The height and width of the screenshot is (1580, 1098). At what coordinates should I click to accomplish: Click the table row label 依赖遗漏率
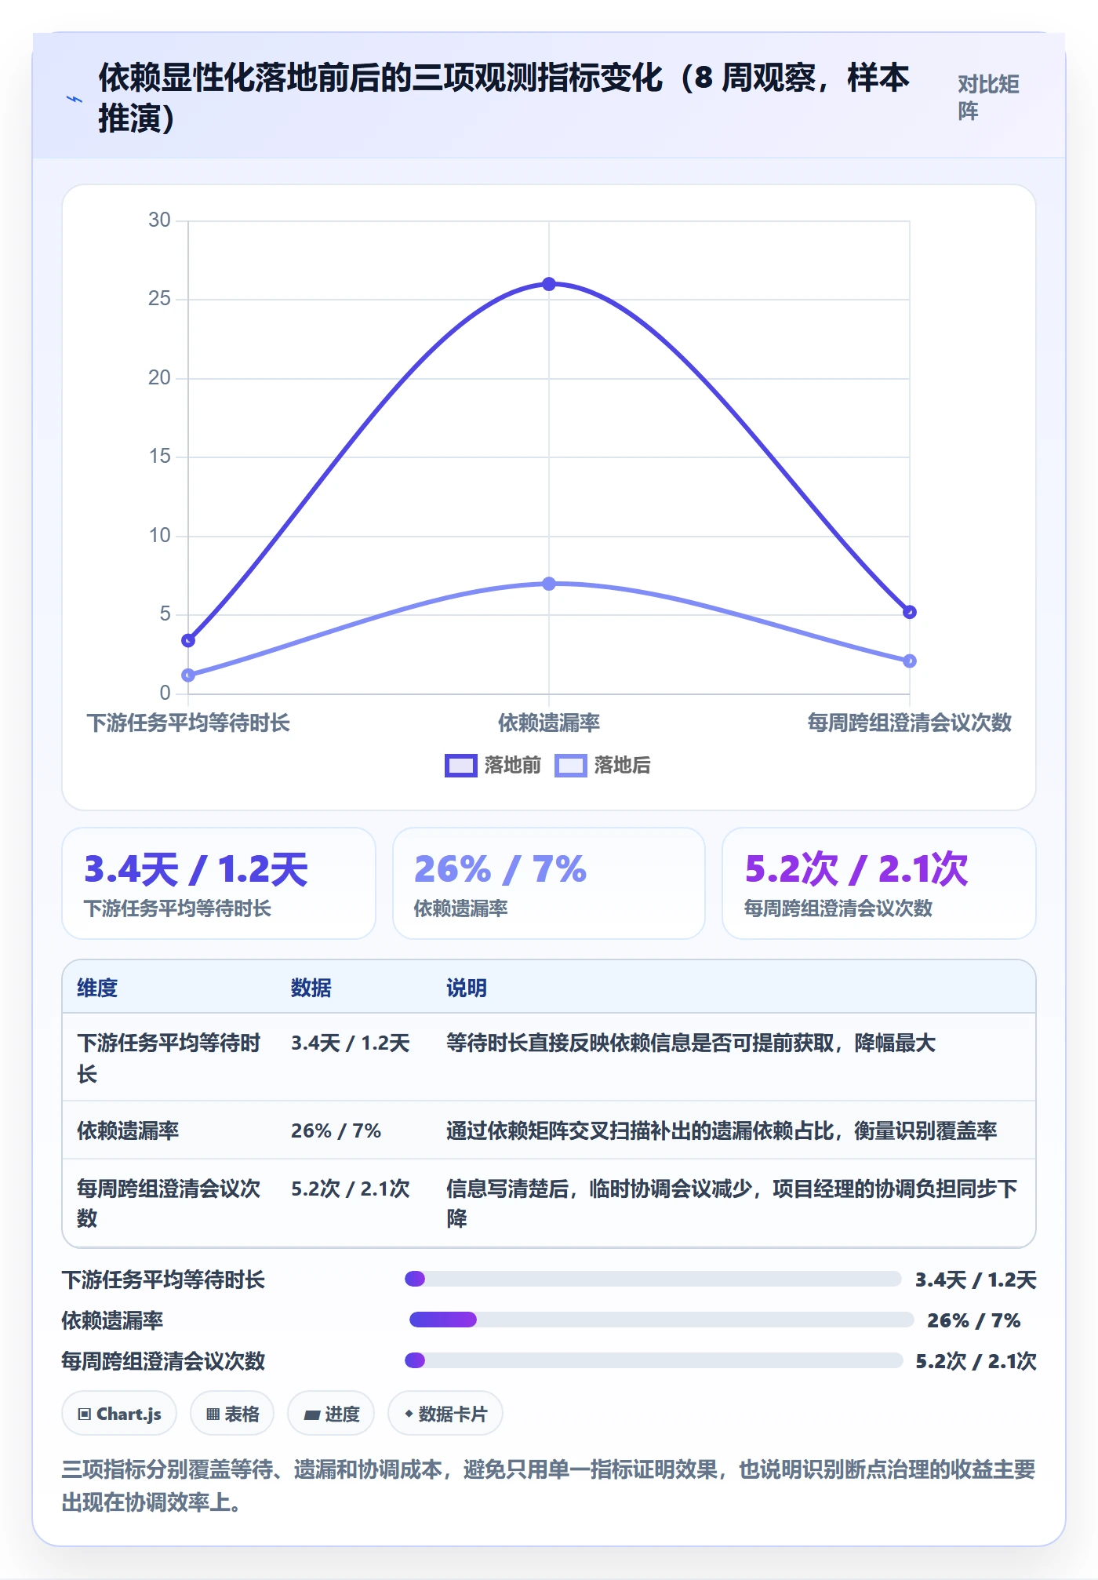pyautogui.click(x=128, y=1130)
